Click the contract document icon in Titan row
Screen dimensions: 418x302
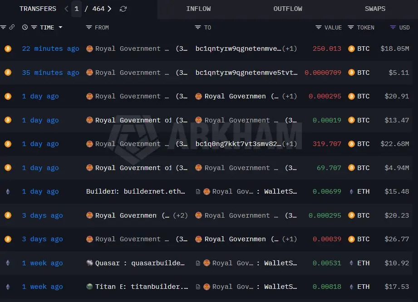[x=198, y=287]
